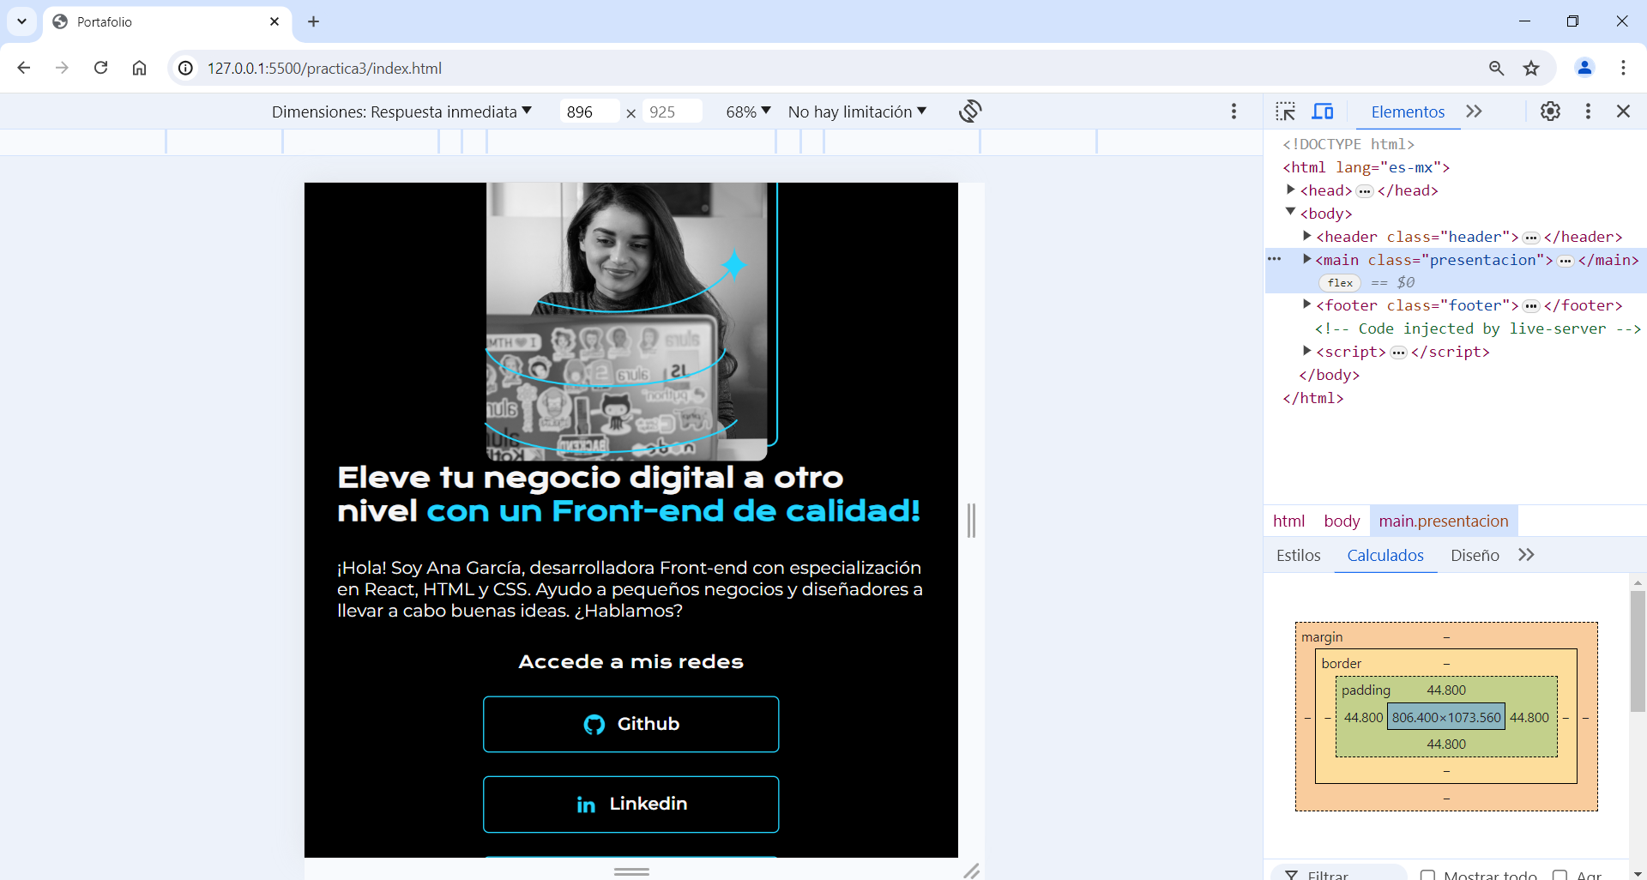Select html in the breadcrumb
1647x880 pixels.
pos(1288,521)
